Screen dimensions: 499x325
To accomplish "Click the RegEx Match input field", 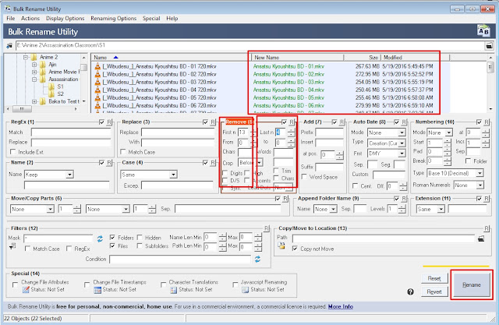I will 71,132.
